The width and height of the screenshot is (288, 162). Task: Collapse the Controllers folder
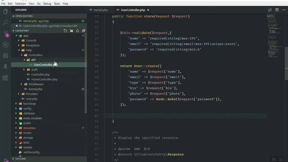click(22, 55)
